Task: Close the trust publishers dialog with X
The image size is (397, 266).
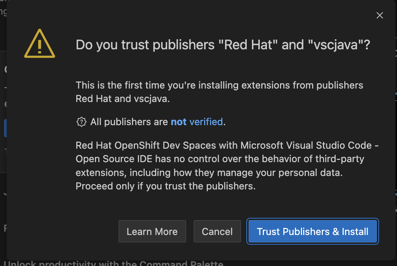Action: click(379, 15)
